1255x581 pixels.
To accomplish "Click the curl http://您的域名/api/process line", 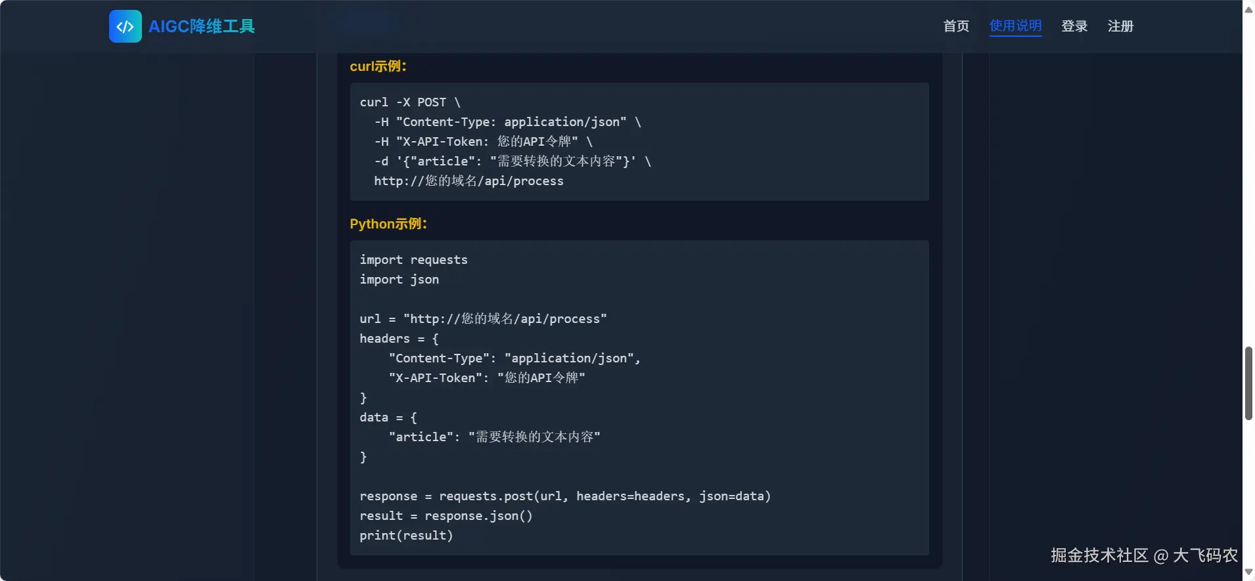I will click(x=468, y=181).
